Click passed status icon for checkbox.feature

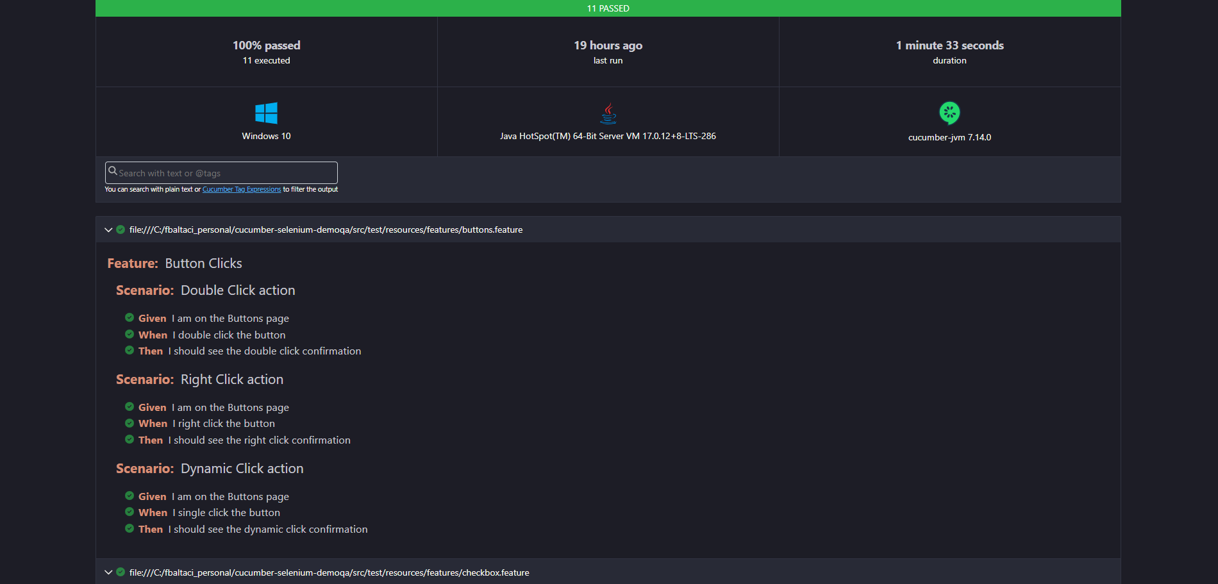point(121,572)
